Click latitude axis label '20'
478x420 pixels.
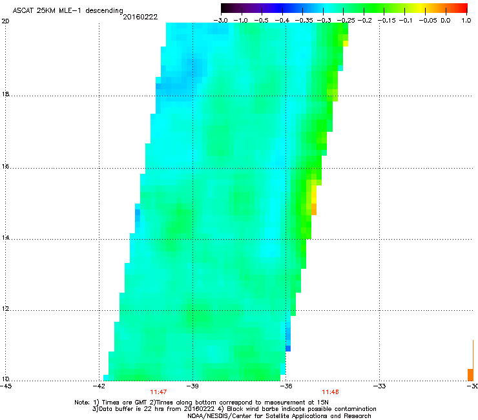point(5,21)
